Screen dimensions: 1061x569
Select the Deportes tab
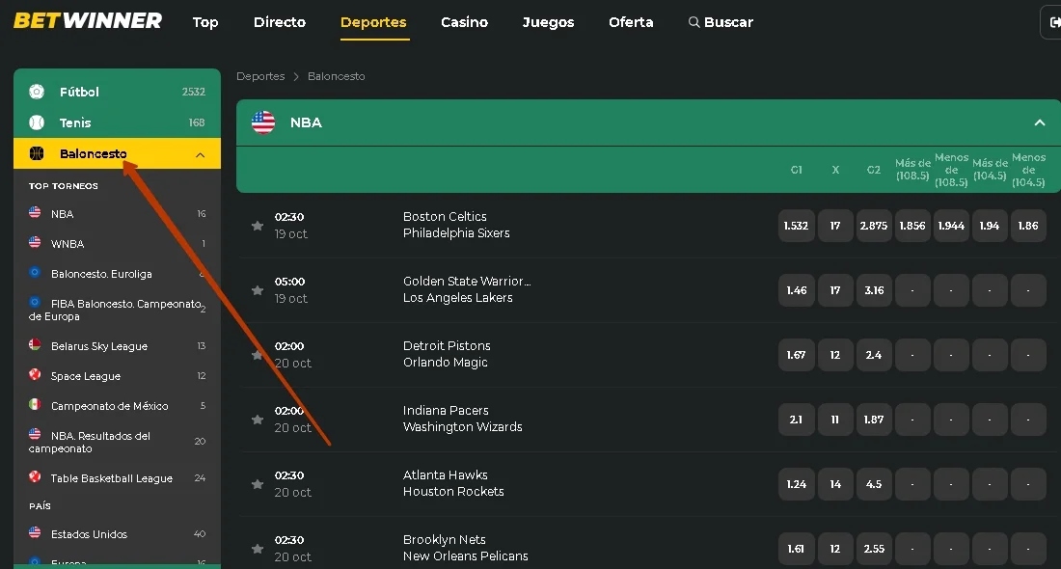click(373, 22)
